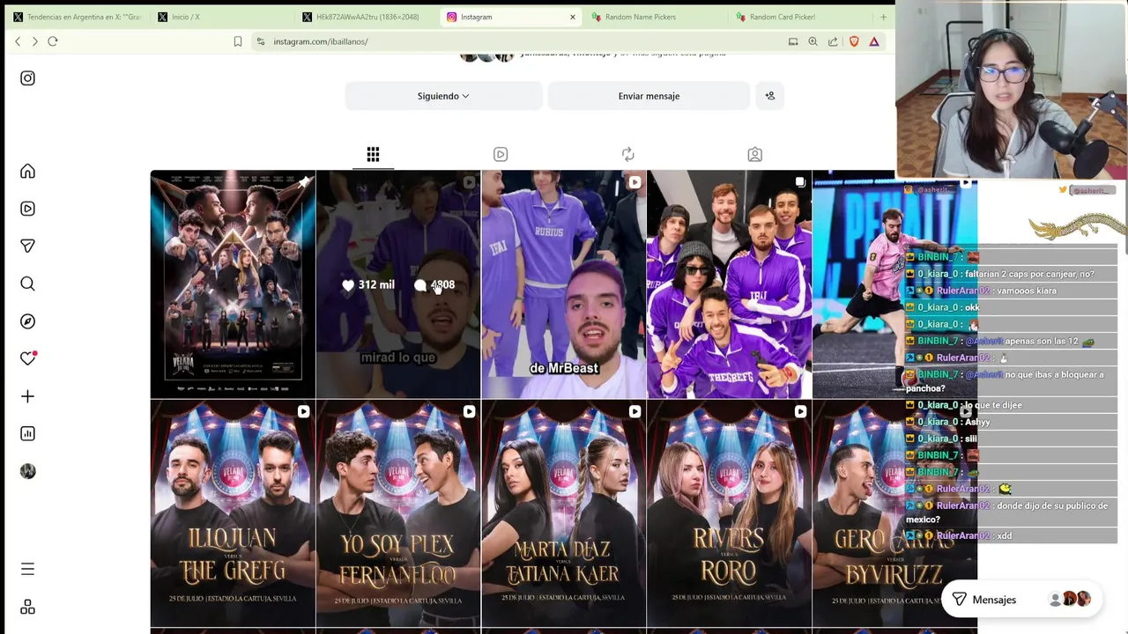Open the Brave Shields lion icon

pos(854,41)
